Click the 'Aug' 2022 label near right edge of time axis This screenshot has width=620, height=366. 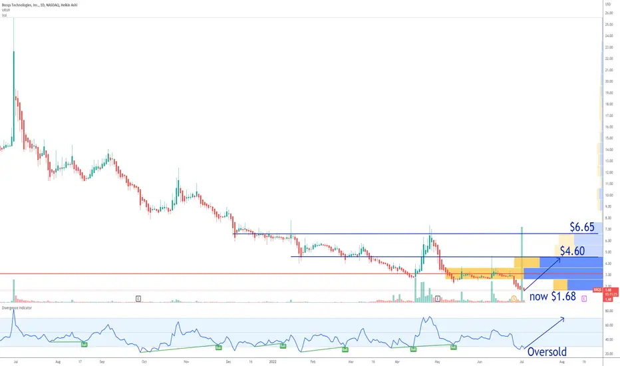coord(562,361)
